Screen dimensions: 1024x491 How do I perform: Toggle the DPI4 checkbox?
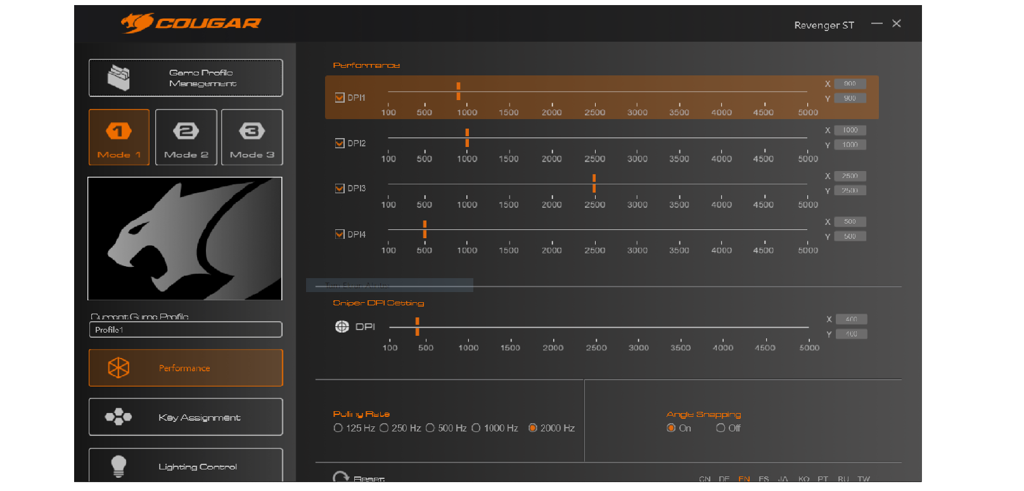340,234
